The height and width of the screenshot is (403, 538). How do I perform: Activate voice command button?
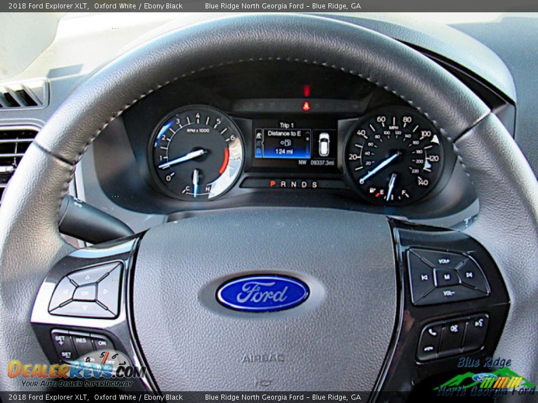point(478,323)
